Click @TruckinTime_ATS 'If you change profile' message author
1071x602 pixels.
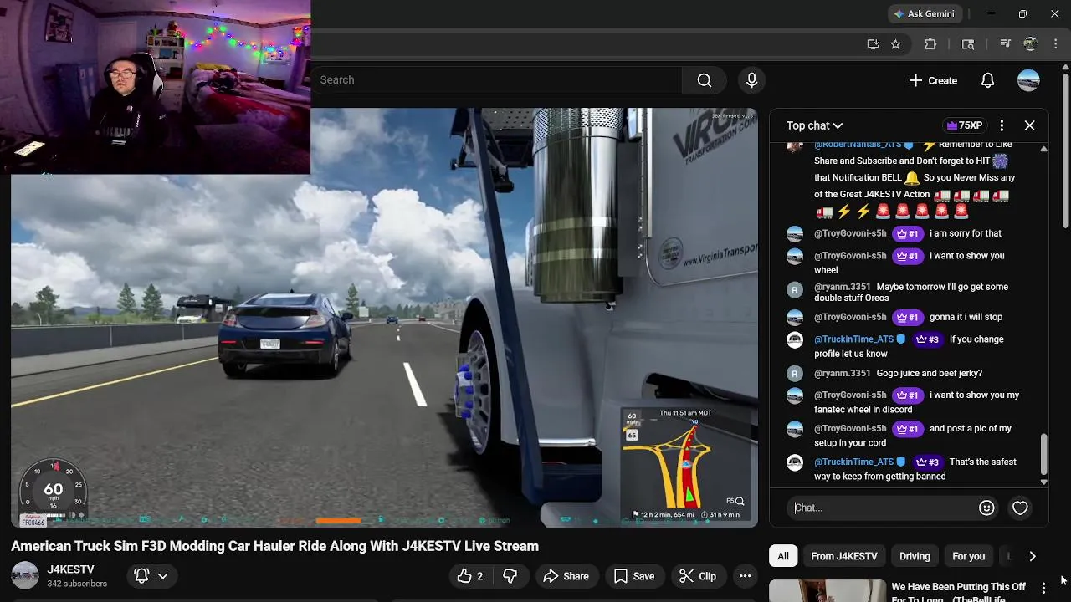click(x=853, y=339)
